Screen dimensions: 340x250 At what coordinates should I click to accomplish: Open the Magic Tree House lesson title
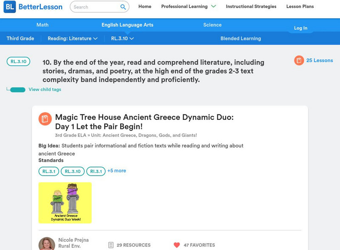pyautogui.click(x=144, y=122)
